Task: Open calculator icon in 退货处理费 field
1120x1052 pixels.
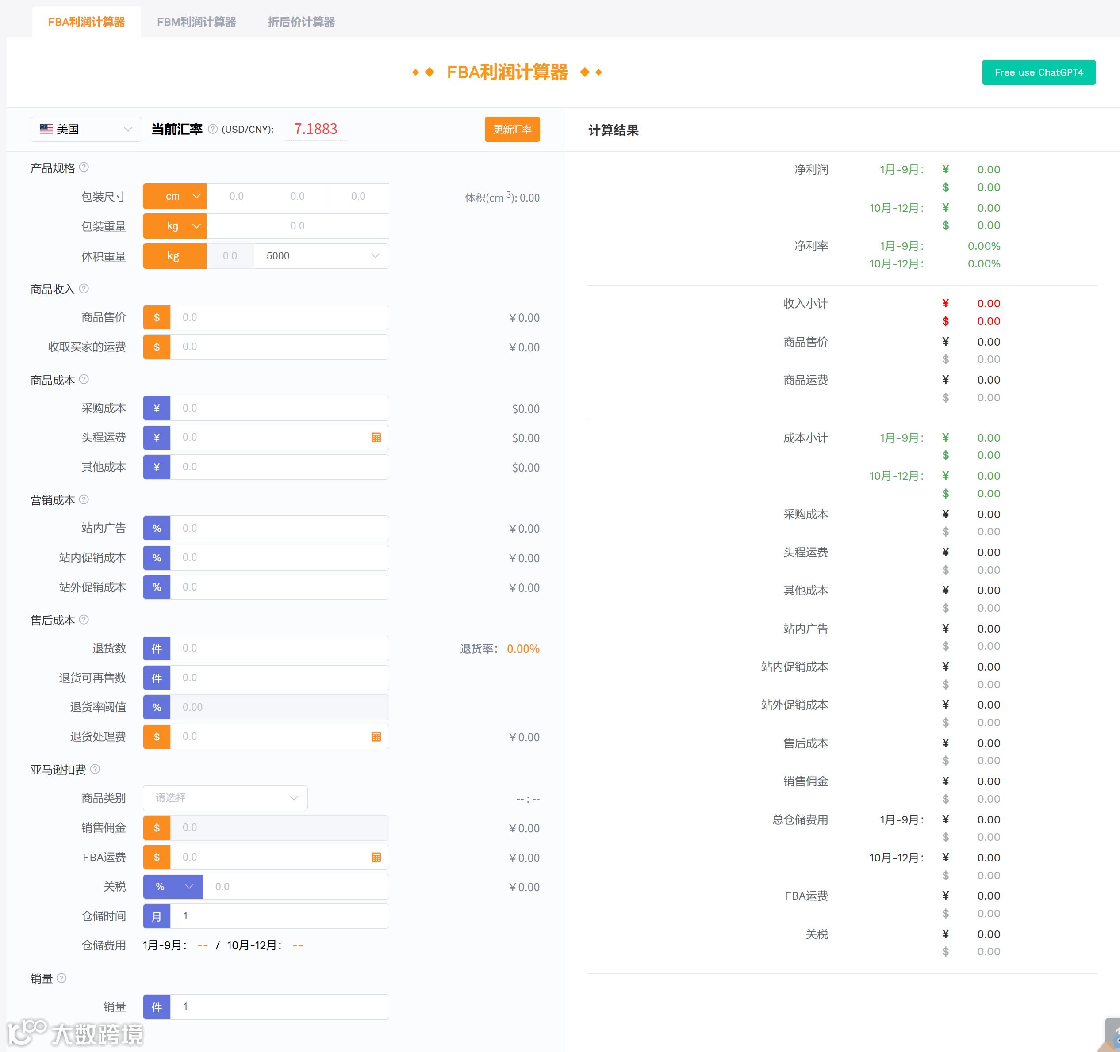Action: pyautogui.click(x=376, y=737)
